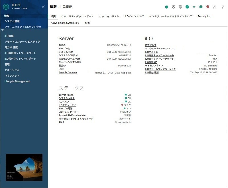Click the Thu Sep 25 15:29:59 2025 date value
Viewport: 228px width, 188px height.
(203, 72)
